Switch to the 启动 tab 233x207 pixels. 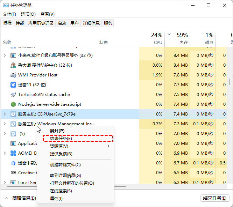(62, 23)
